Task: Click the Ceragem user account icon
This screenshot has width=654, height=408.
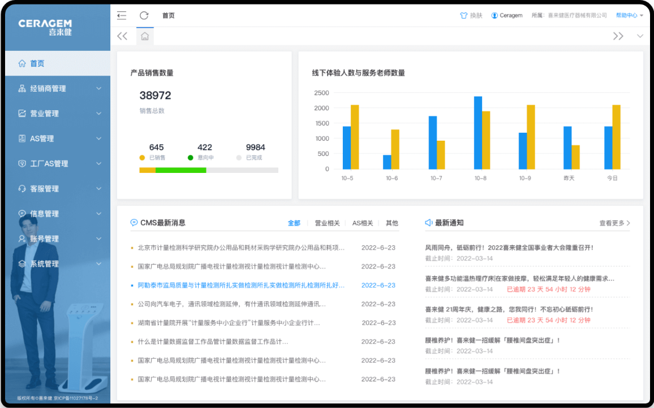Action: (494, 16)
